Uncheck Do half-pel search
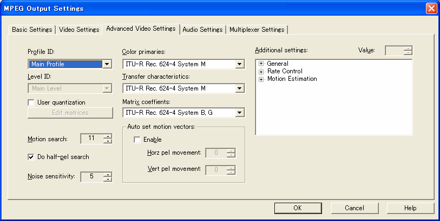Viewport: 440px width, 221px height. pyautogui.click(x=31, y=157)
